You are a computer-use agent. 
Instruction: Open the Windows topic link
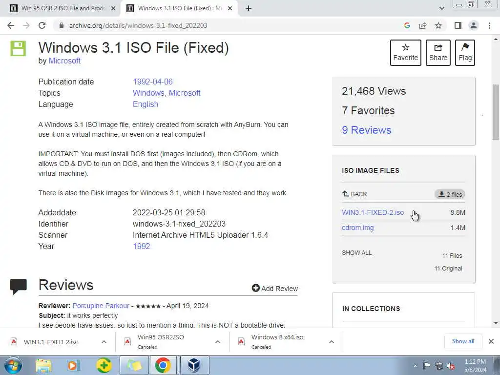coord(148,93)
